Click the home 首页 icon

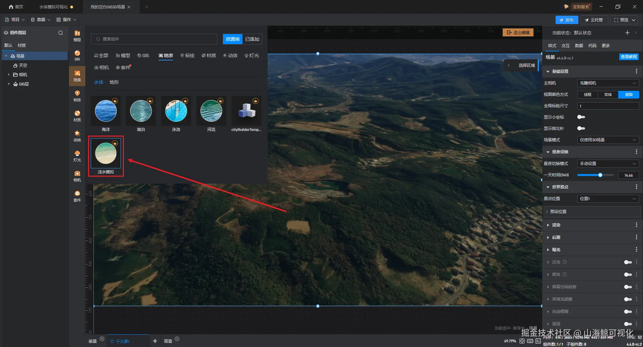(x=11, y=7)
